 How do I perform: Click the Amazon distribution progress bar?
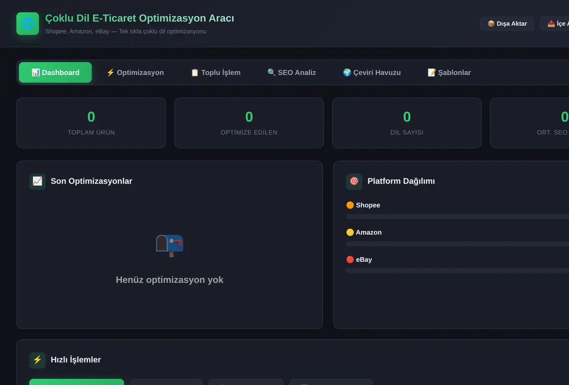click(x=458, y=244)
